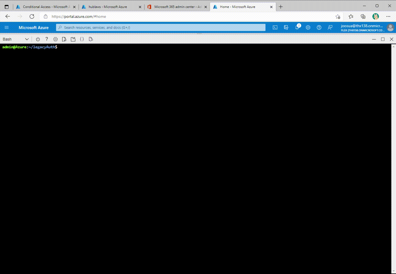Viewport: 396px width, 274px height.
Task: Open browser profile picture
Action: point(376,16)
